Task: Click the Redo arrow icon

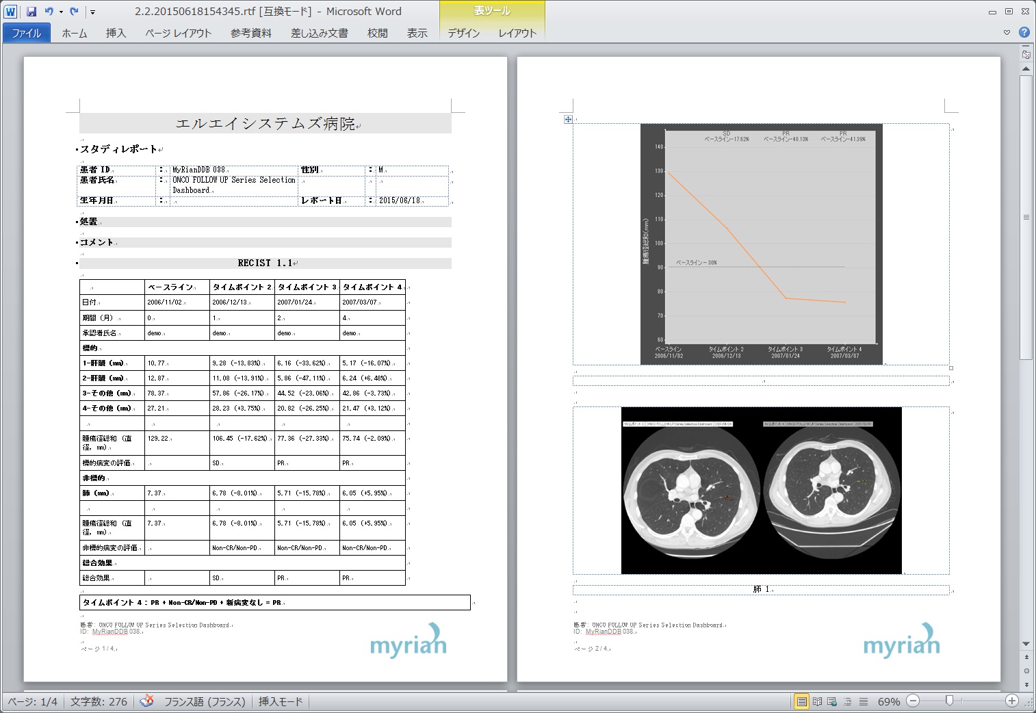Action: tap(74, 12)
